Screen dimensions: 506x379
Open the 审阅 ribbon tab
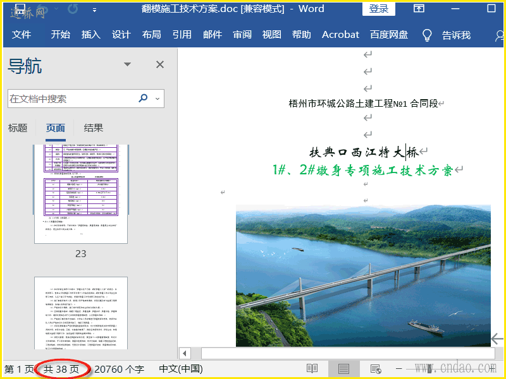(242, 35)
